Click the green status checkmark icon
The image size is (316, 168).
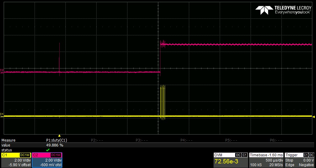(48, 150)
